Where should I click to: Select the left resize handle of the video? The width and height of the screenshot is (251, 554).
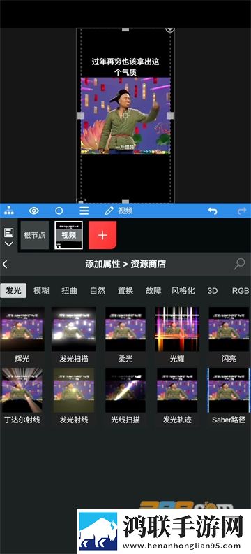pyautogui.click(x=81, y=115)
